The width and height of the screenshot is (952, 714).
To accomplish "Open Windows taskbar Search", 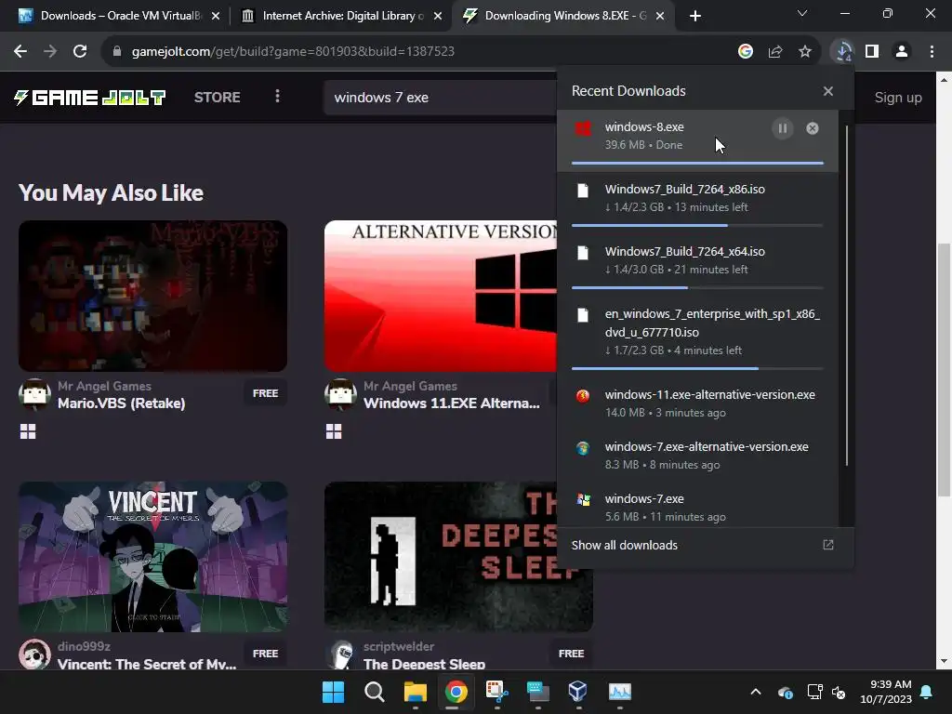I will 374,692.
